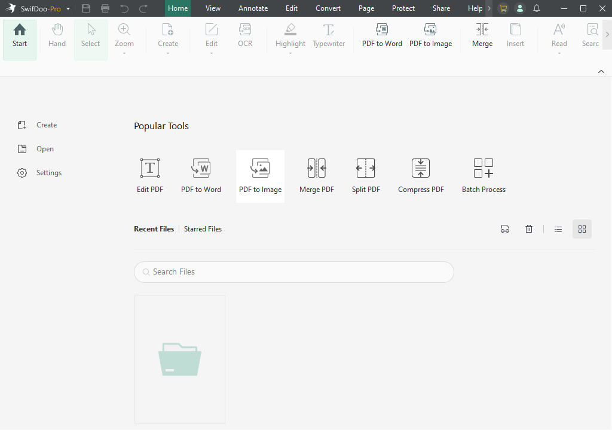The image size is (612, 430).
Task: Click PDF to Word in ribbon
Action: pyautogui.click(x=382, y=35)
